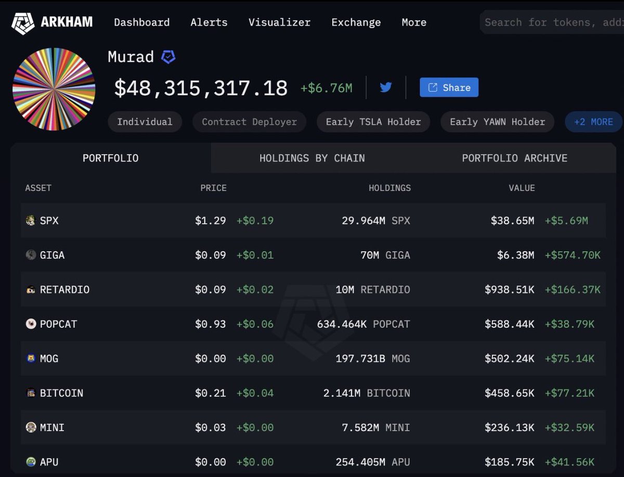Screen dimensions: 624x477
Task: Open Murad's Twitter profile icon
Action: (x=386, y=87)
